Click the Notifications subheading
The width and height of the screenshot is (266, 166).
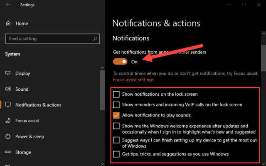point(131,38)
